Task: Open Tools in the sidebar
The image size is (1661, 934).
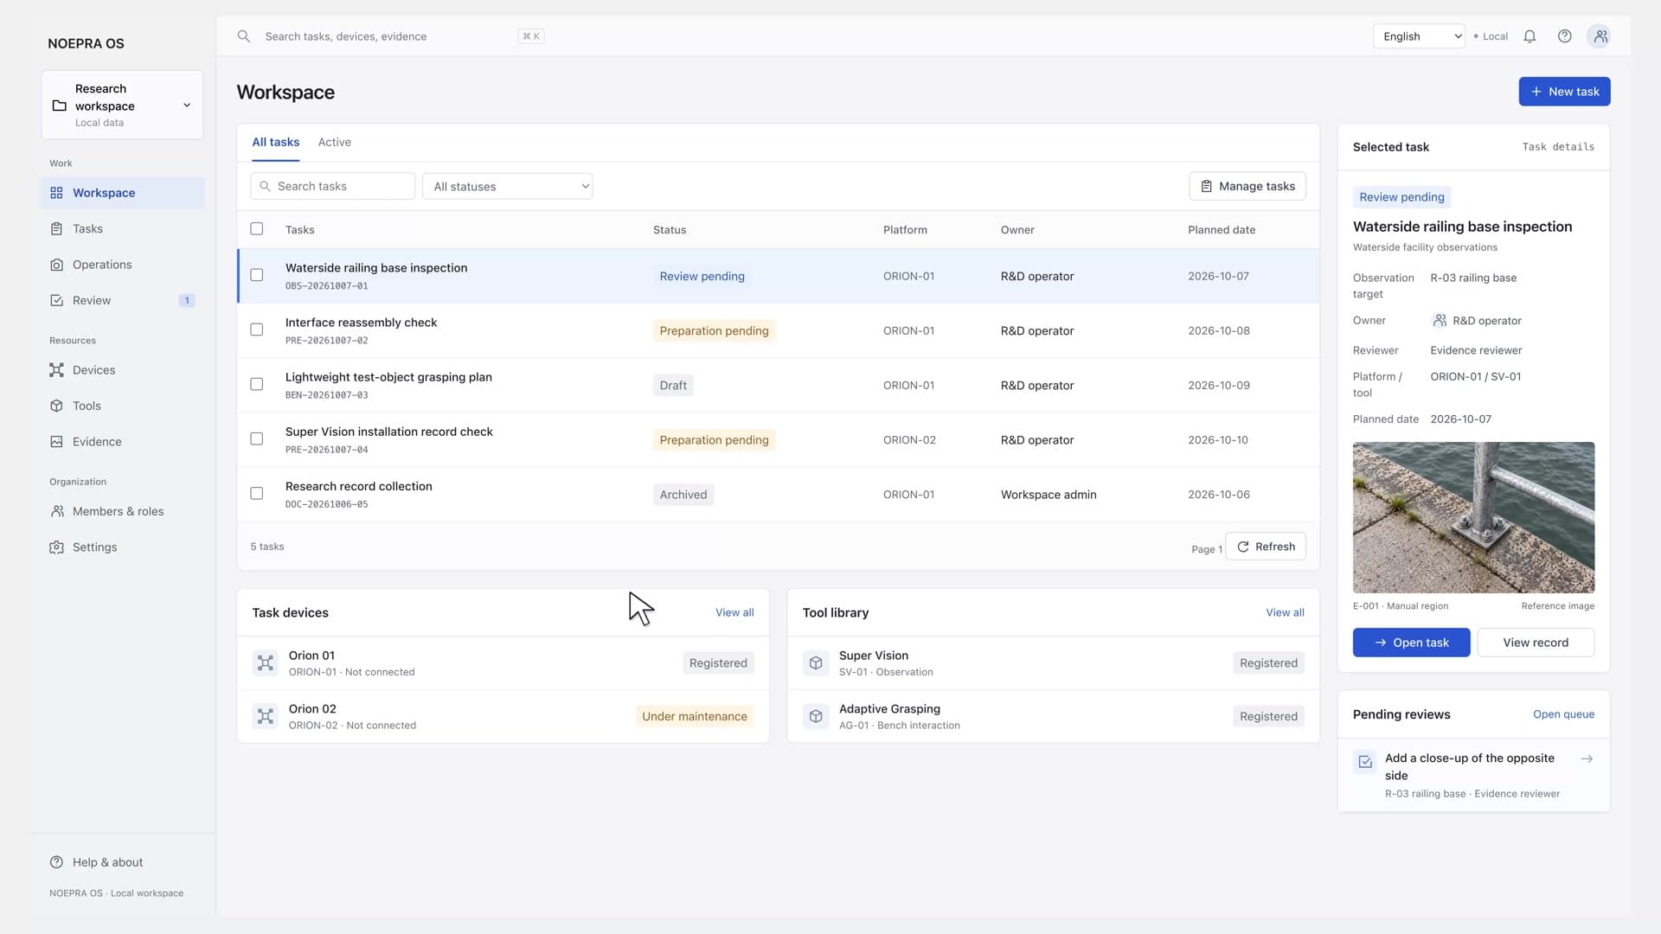Action: tap(122, 406)
